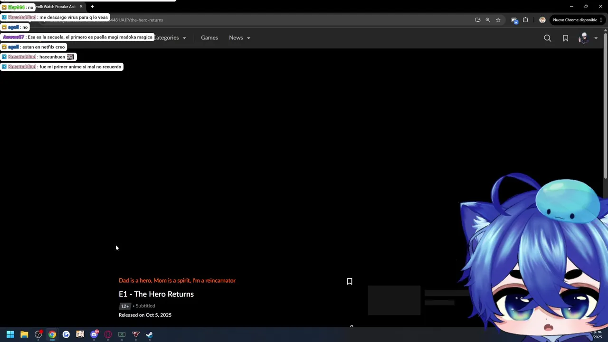This screenshot has height=342, width=608.
Task: Bookmark this page with the star icon
Action: tap(498, 20)
